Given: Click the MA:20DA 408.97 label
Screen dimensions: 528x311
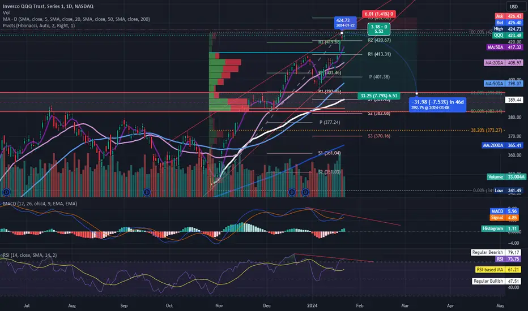Looking at the screenshot, I should pos(504,63).
